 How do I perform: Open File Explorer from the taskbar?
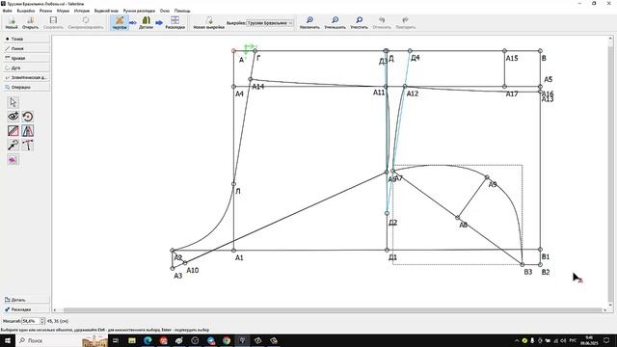tap(132, 340)
